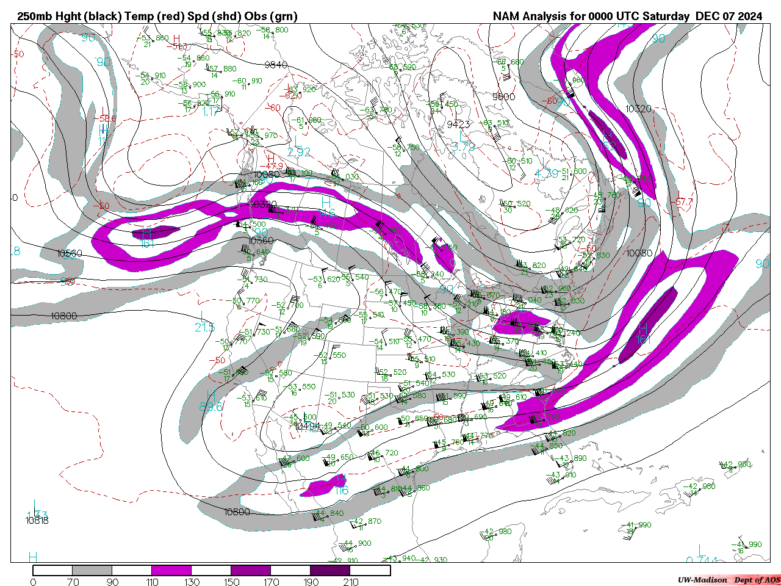Pick the dark purple 190-210 legend swatch
The width and height of the screenshot is (781, 586).
[x=330, y=570]
